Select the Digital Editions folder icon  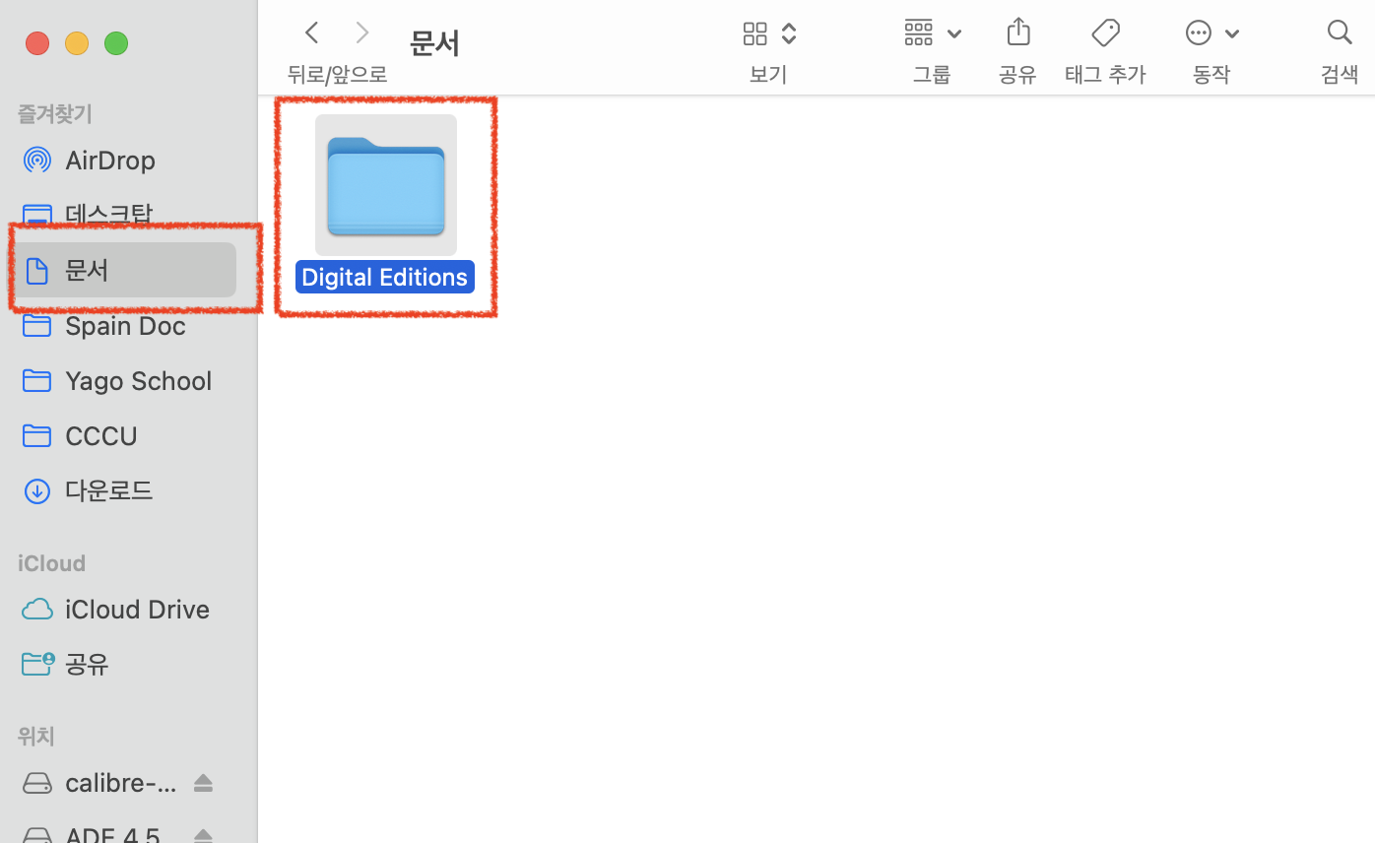tap(386, 186)
